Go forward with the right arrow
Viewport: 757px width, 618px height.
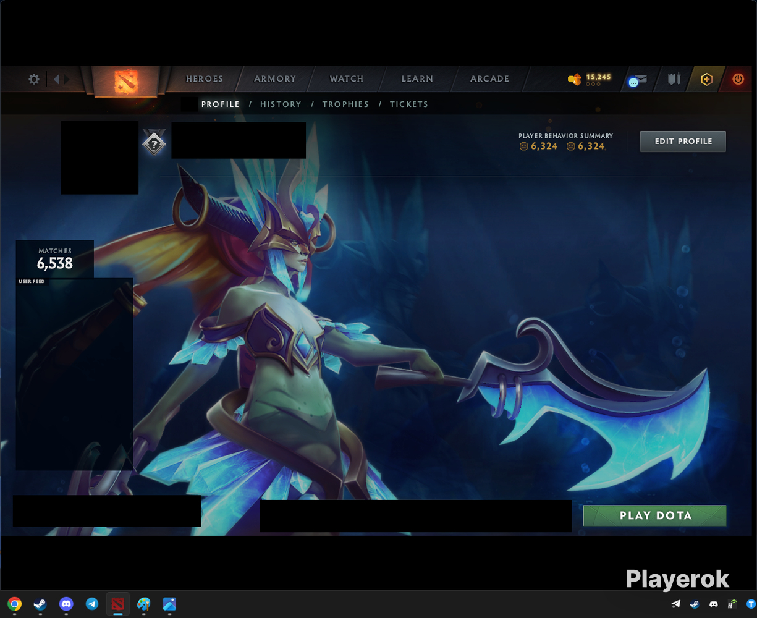click(67, 79)
